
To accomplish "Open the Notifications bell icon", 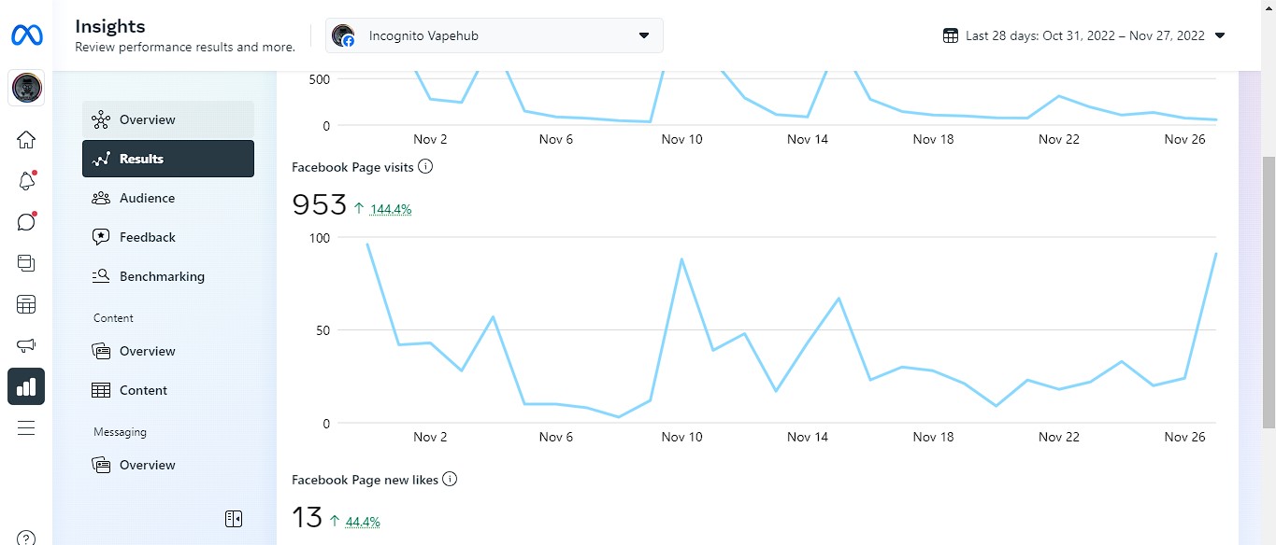I will [x=26, y=181].
